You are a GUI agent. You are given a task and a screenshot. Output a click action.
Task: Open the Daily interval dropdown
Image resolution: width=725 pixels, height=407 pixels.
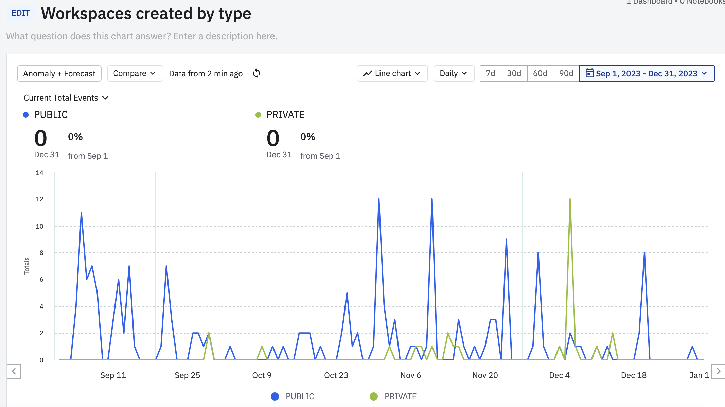click(454, 73)
